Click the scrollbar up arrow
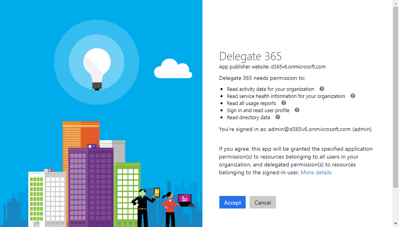The height and width of the screenshot is (227, 399). click(395, 3)
